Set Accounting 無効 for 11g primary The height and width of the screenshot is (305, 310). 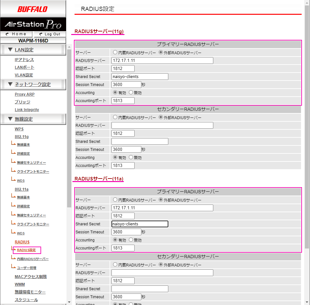click(131, 92)
